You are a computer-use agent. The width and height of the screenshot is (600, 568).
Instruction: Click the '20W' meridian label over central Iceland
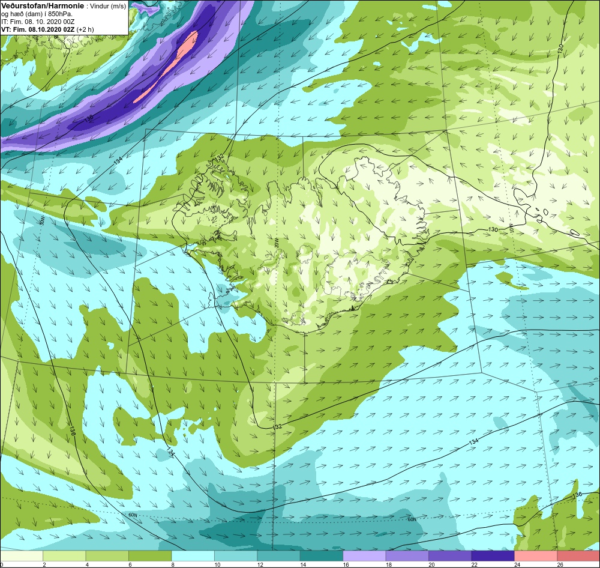275,242
